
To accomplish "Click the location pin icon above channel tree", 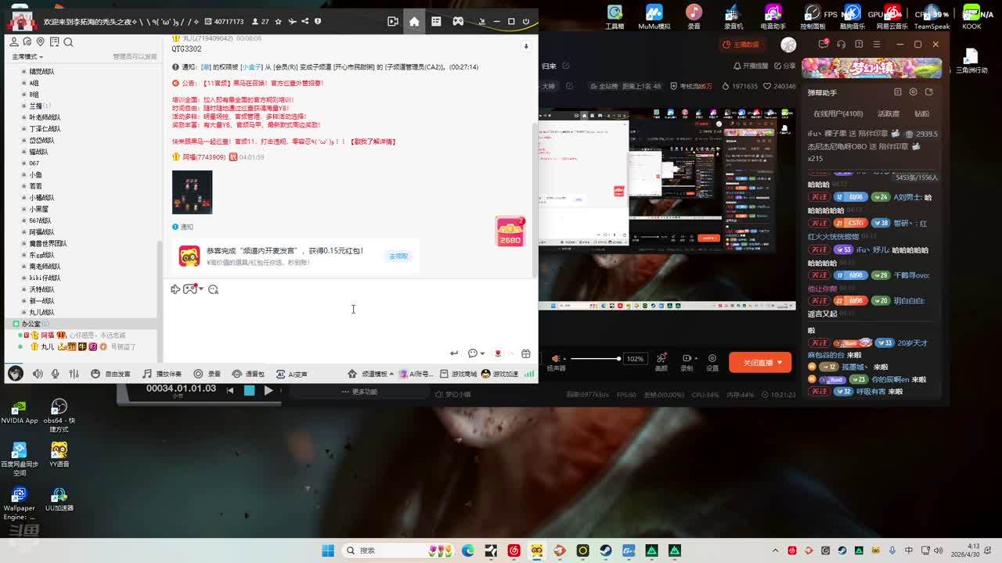I will coord(41,42).
